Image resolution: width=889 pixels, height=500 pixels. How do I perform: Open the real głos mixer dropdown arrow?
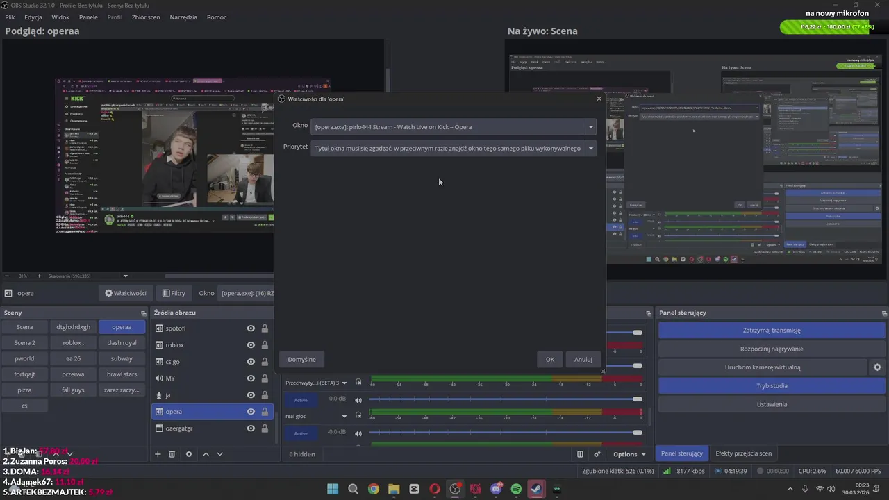(344, 417)
